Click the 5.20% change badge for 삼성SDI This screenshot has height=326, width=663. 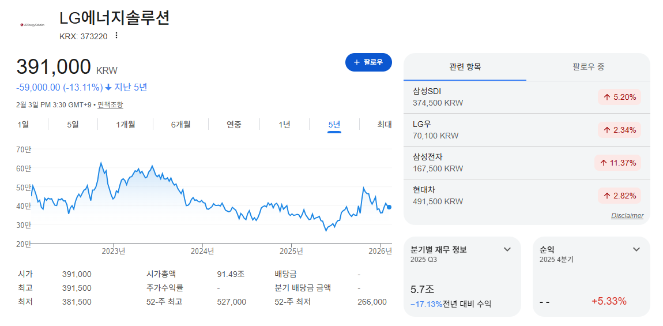click(x=619, y=97)
